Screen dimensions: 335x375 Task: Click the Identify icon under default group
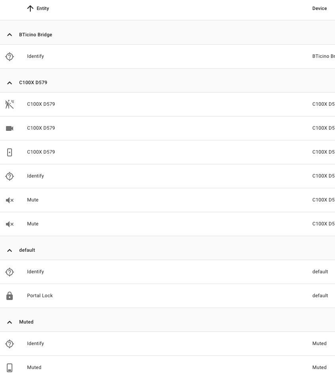pos(10,272)
